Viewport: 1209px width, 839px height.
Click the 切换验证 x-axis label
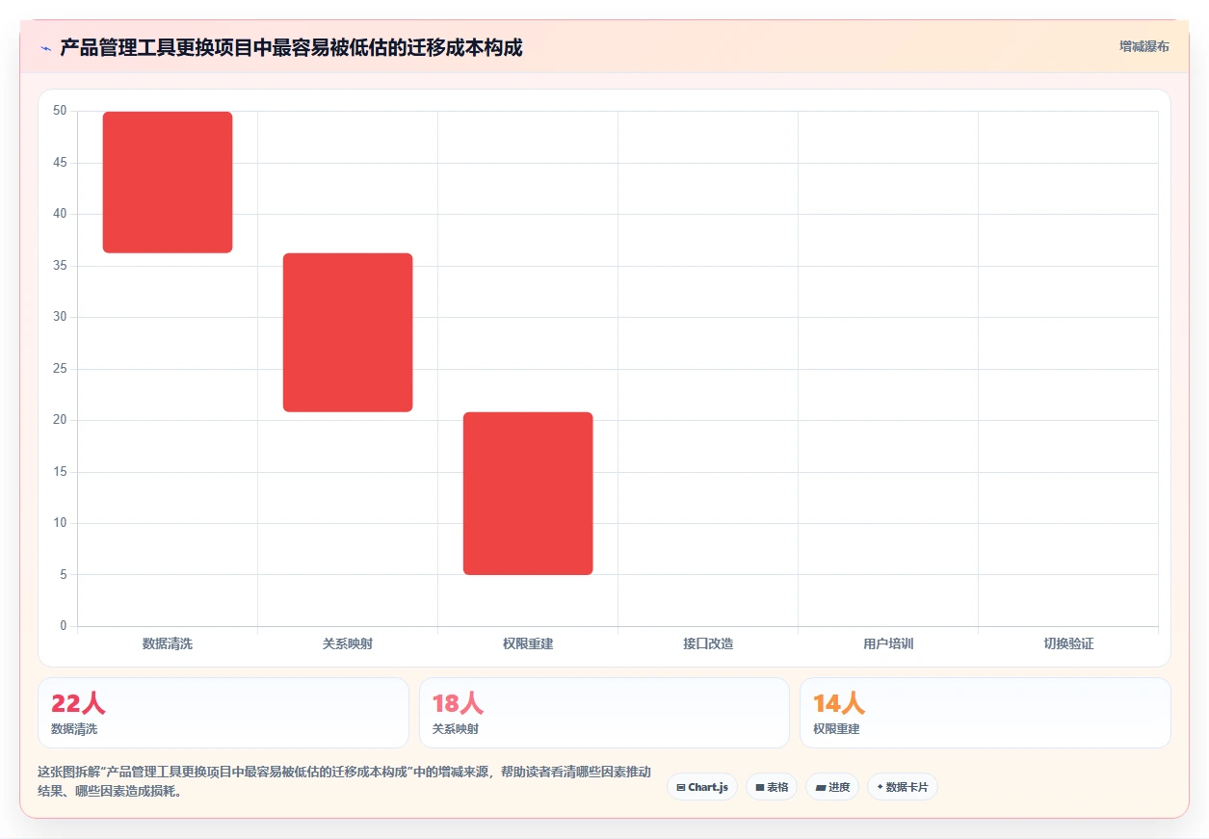click(x=1068, y=643)
